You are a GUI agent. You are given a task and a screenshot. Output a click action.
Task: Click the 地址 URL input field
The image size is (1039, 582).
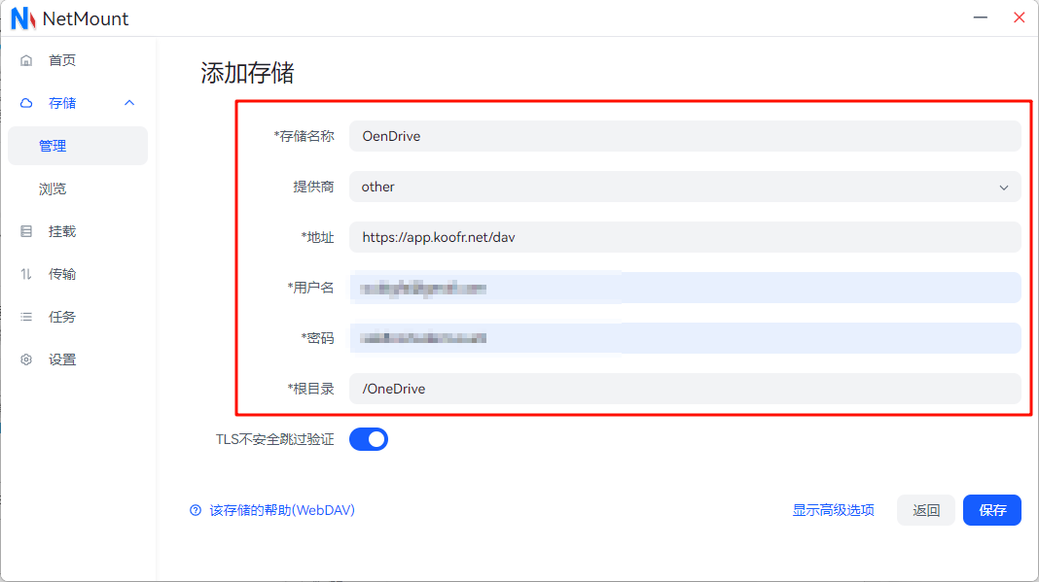pyautogui.click(x=685, y=237)
